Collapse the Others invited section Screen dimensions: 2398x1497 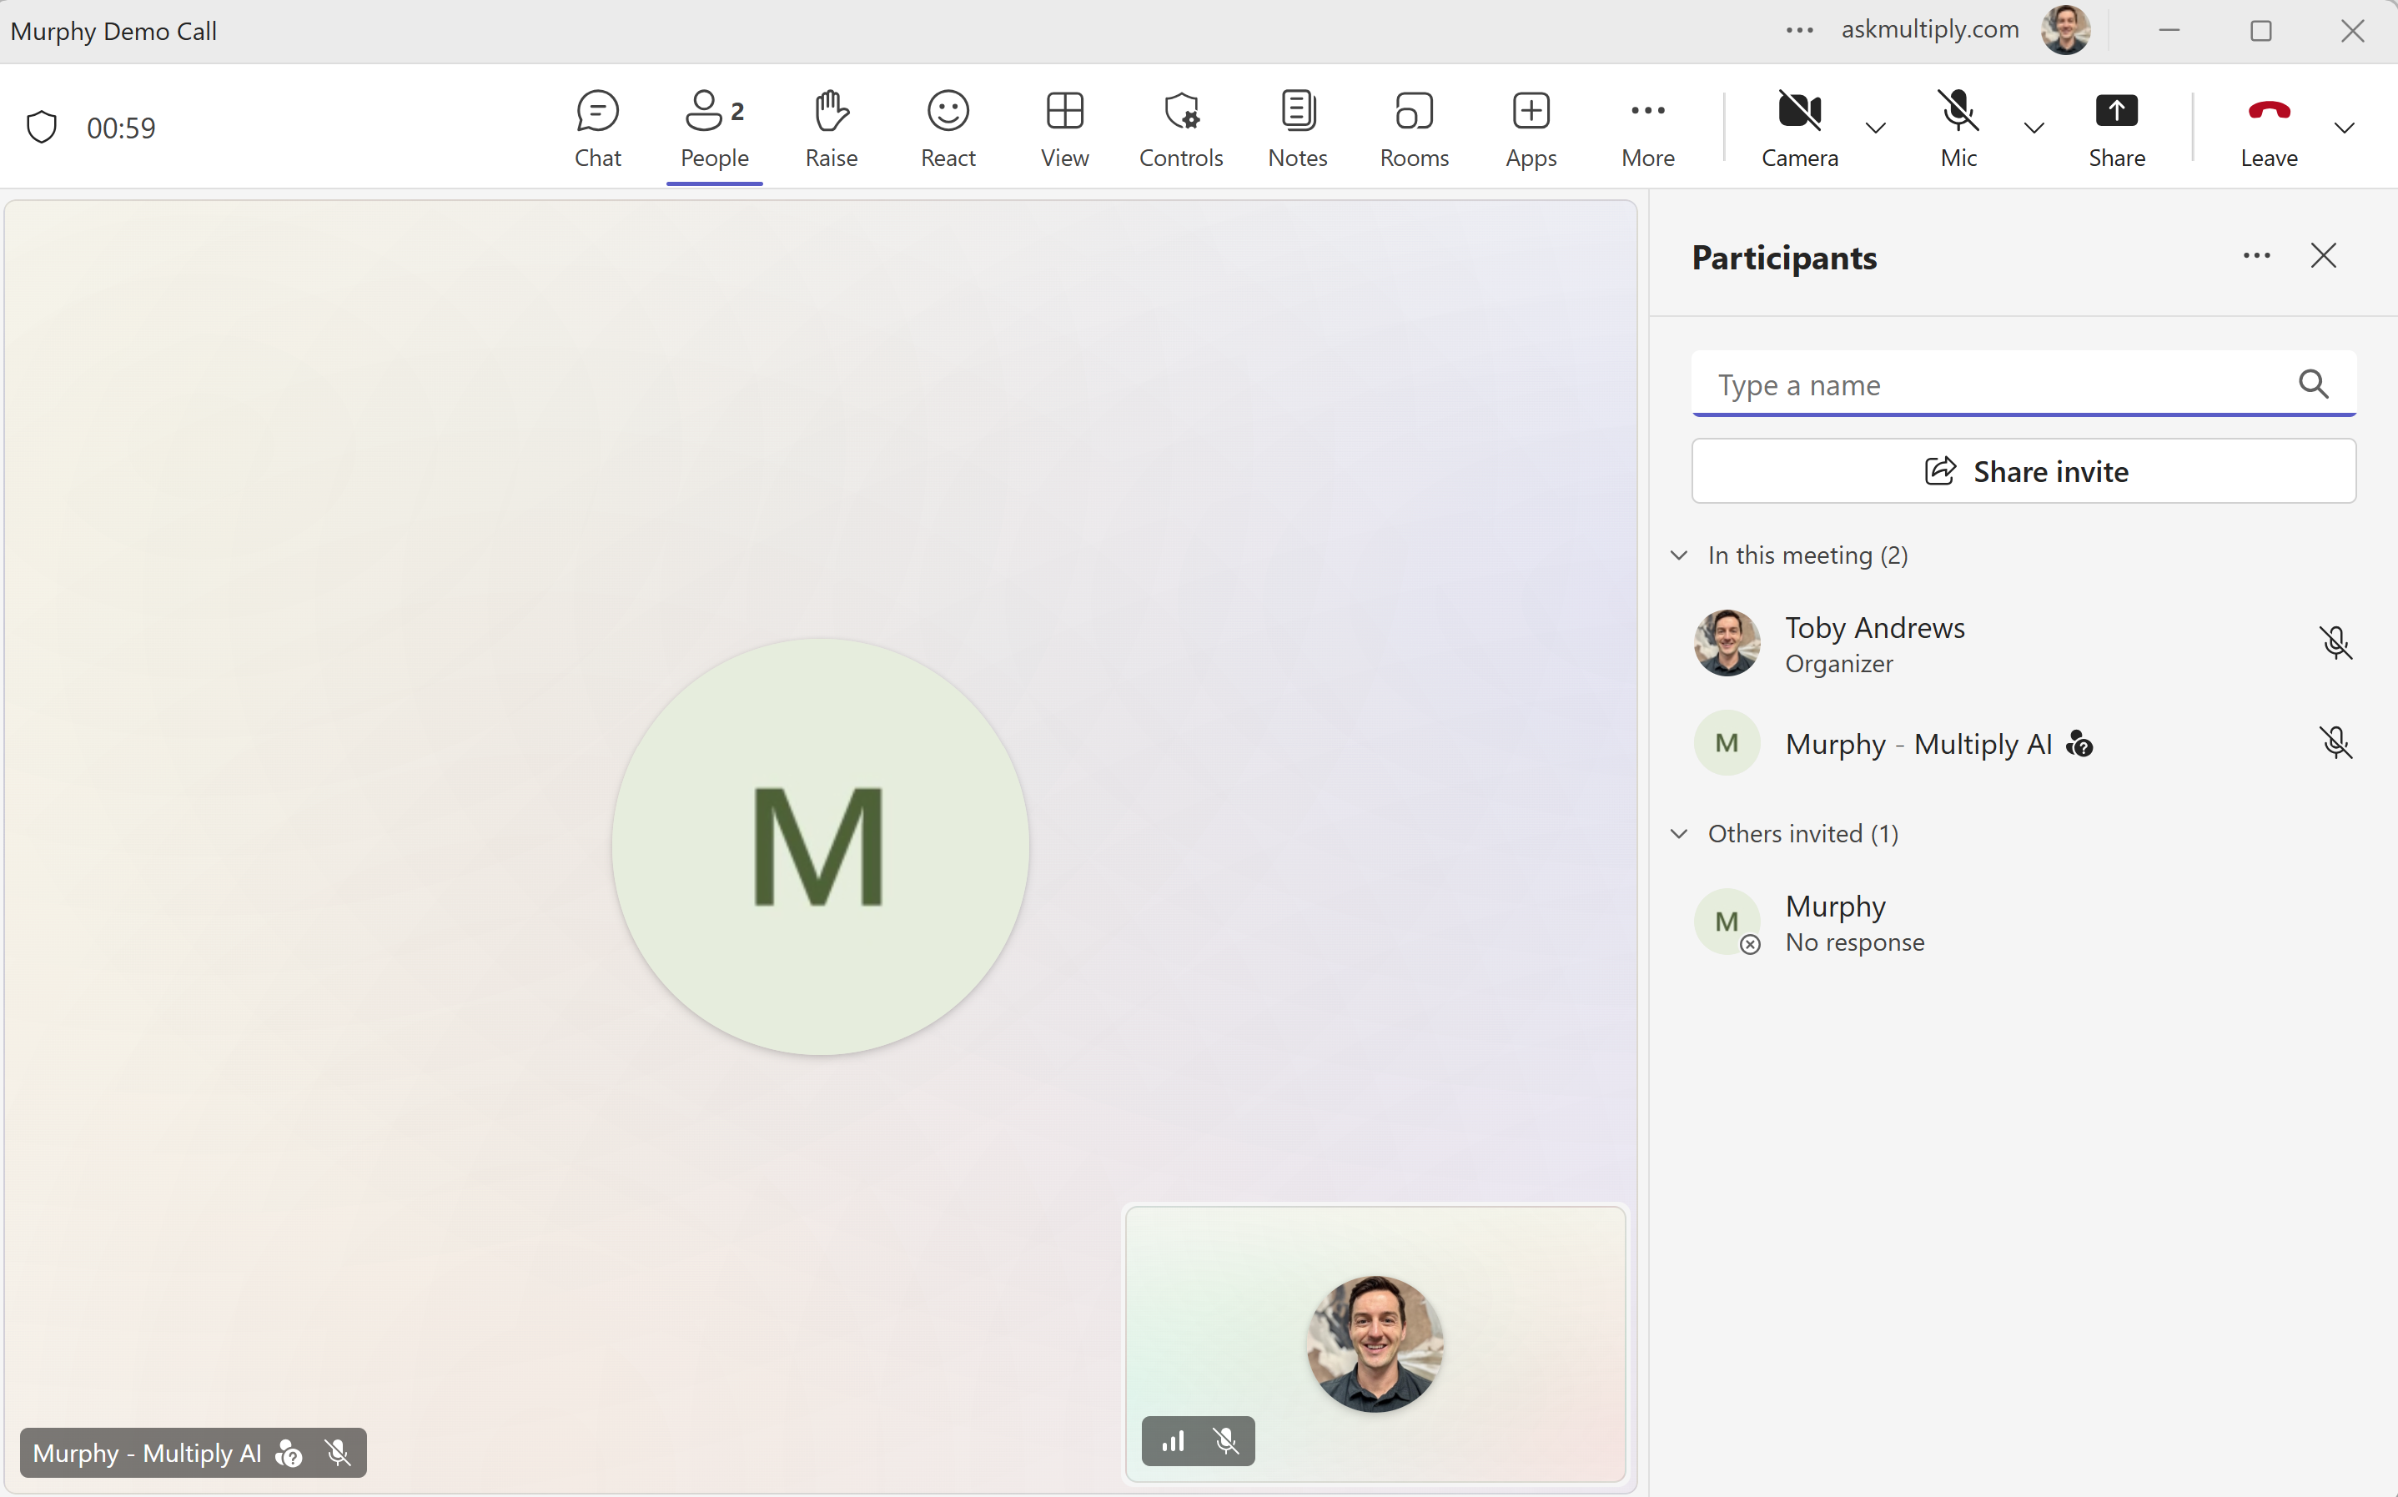[1678, 834]
